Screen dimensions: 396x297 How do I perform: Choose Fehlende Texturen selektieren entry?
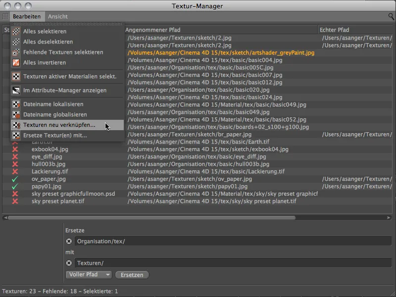pos(67,52)
